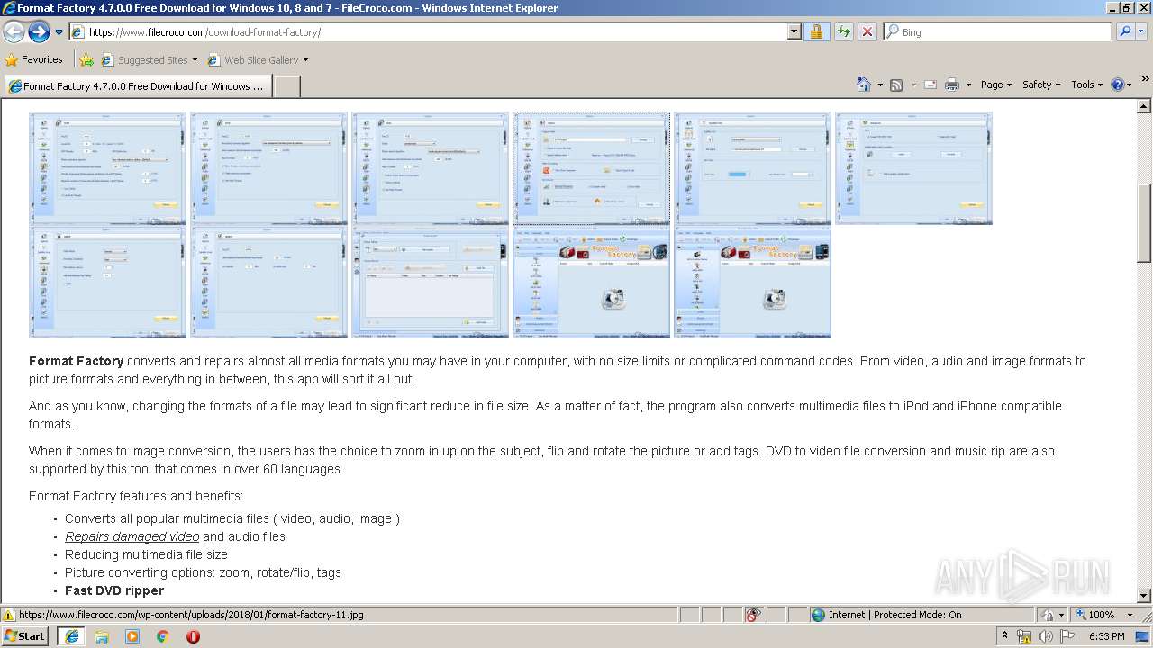Click the security lock icon
Image resolution: width=1153 pixels, height=648 pixels.
[816, 31]
